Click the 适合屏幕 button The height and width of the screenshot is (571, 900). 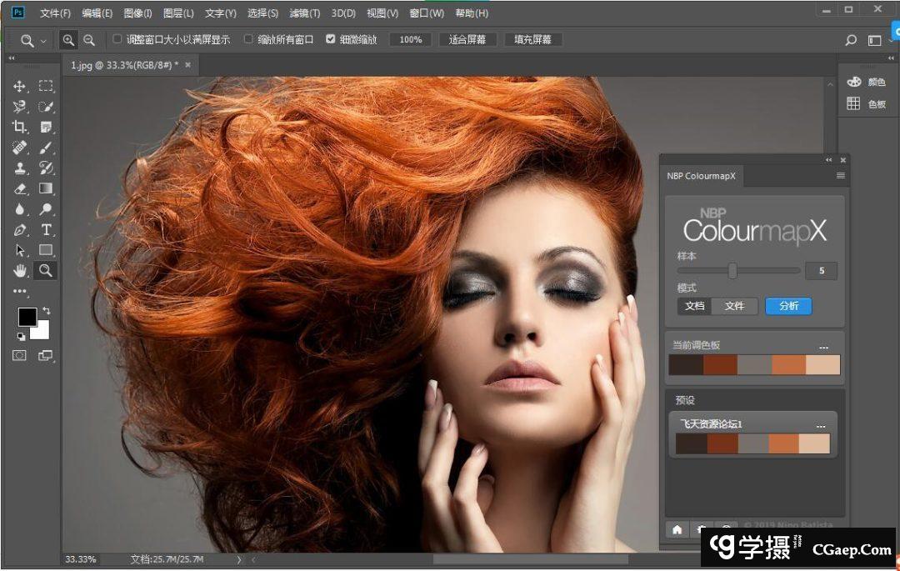(467, 40)
